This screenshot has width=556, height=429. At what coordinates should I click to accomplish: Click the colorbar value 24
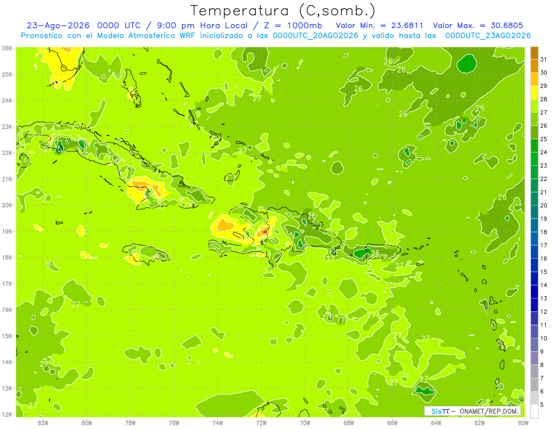click(543, 153)
